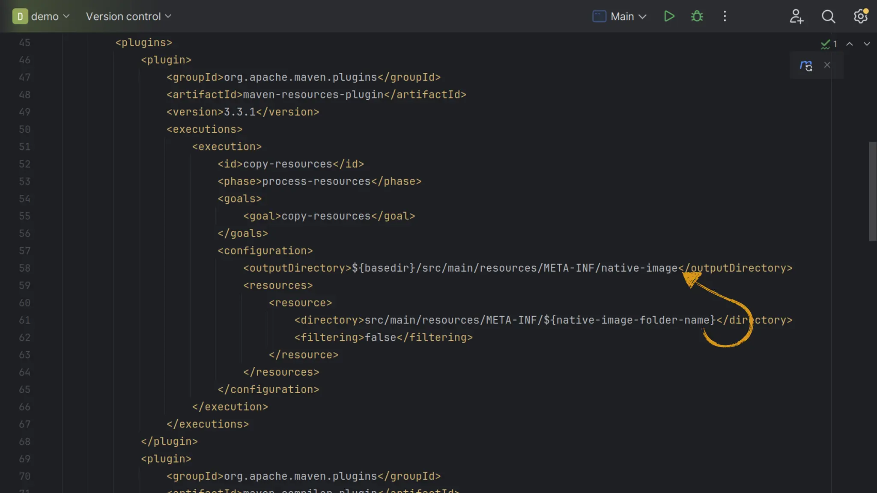Click the maven-resources-plugin artifactId text
Screen dimensions: 877x493
coord(313,95)
